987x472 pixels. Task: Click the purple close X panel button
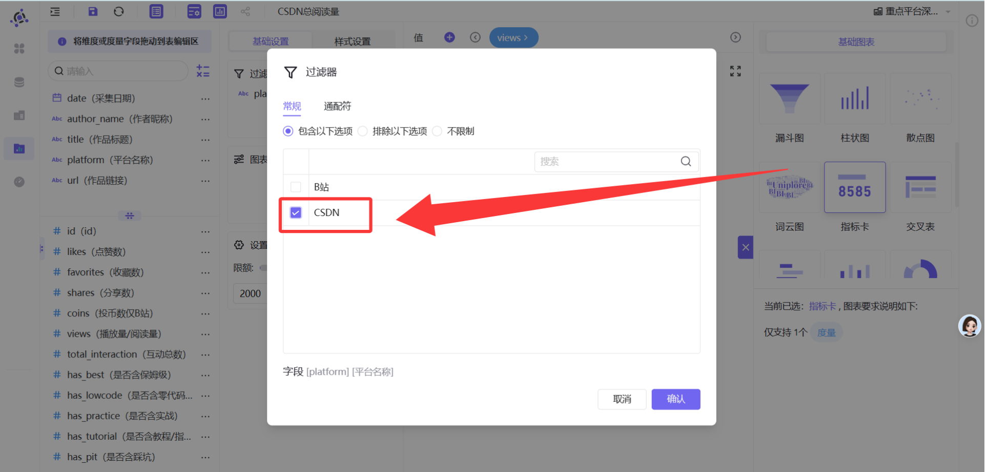pos(746,247)
